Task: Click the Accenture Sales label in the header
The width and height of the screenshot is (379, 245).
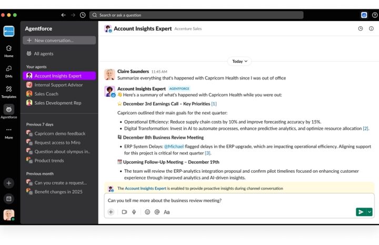Action: (188, 29)
